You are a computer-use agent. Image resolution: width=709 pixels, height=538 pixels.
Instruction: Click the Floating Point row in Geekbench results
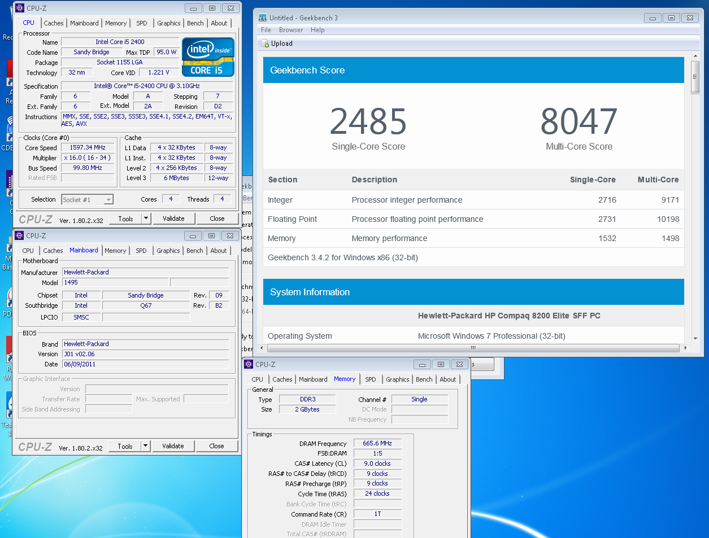point(473,219)
